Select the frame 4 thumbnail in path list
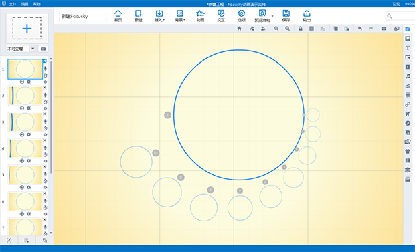Screen dimensions: 415x252 (x=25, y=148)
